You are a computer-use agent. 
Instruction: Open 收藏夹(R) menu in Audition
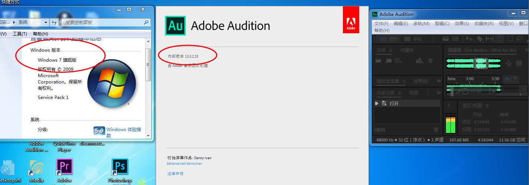click(484, 24)
